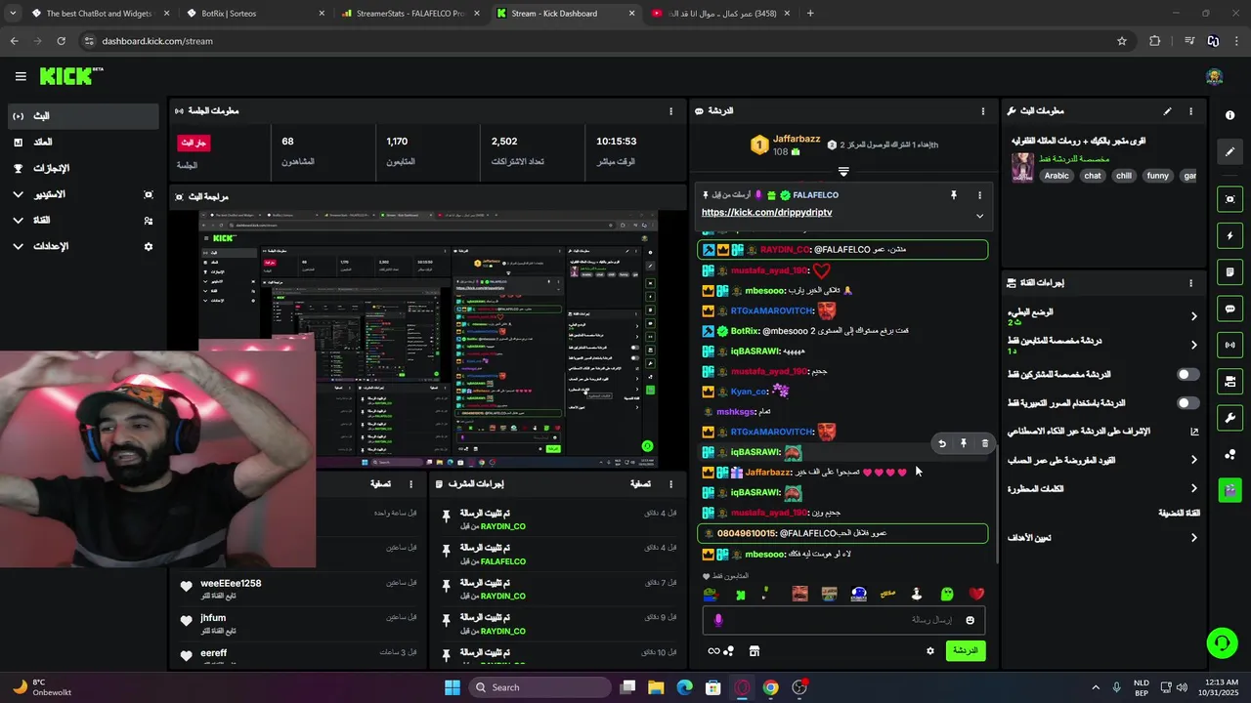Open the notes document icon in right toolbar
Screen dimensions: 1251x703
(x=1229, y=272)
